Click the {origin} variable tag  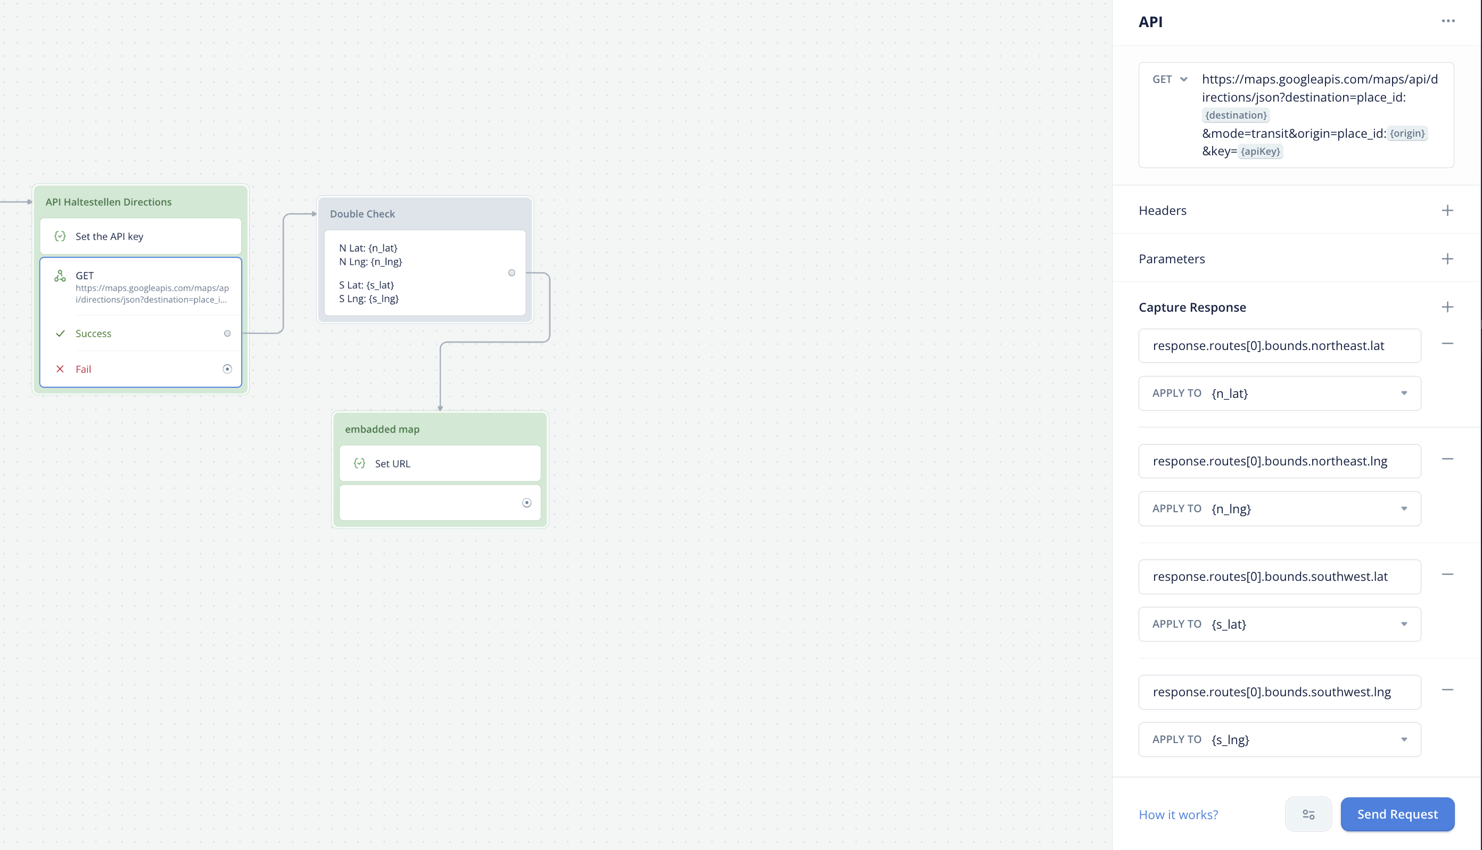click(x=1406, y=134)
